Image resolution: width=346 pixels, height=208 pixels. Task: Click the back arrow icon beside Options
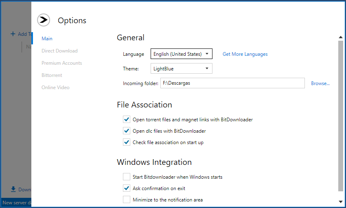44,20
